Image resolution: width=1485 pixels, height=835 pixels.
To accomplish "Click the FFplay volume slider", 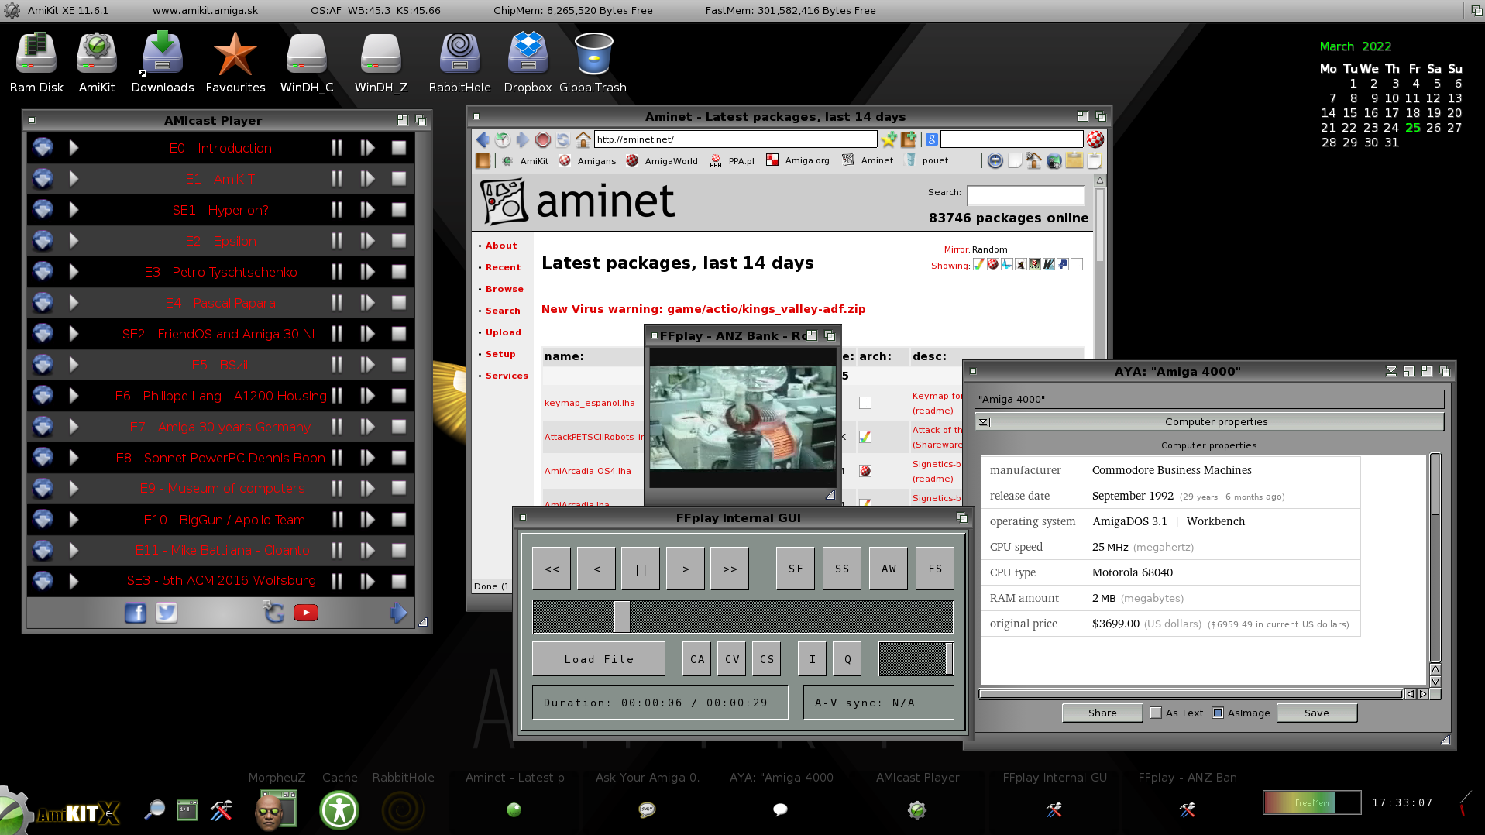I will pos(916,659).
